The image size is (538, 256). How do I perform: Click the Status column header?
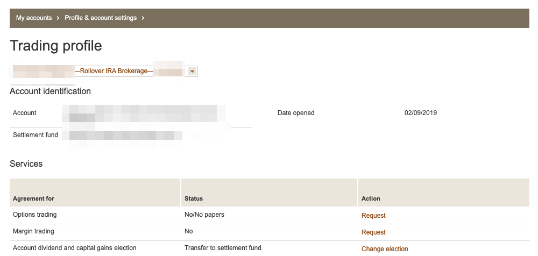193,198
